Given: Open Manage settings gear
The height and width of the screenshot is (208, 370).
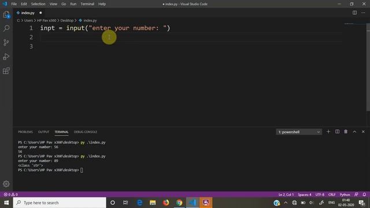Looking at the screenshot, I should (6, 184).
